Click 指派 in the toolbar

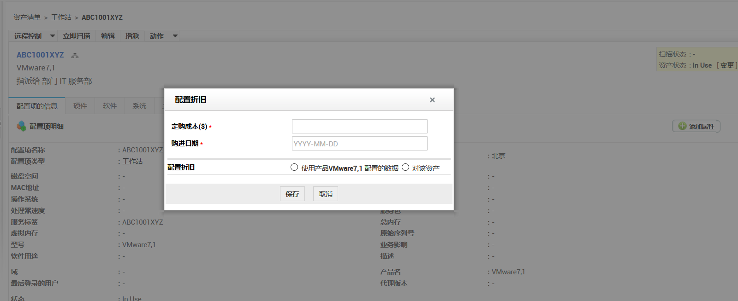(x=132, y=36)
